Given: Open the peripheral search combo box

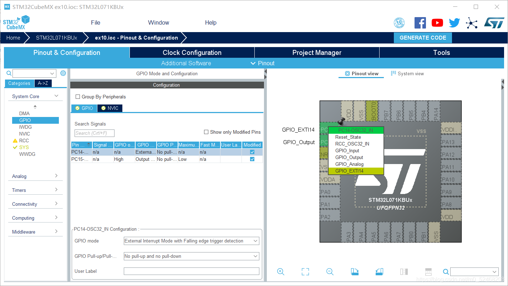Looking at the screenshot, I should pyautogui.click(x=34, y=73).
